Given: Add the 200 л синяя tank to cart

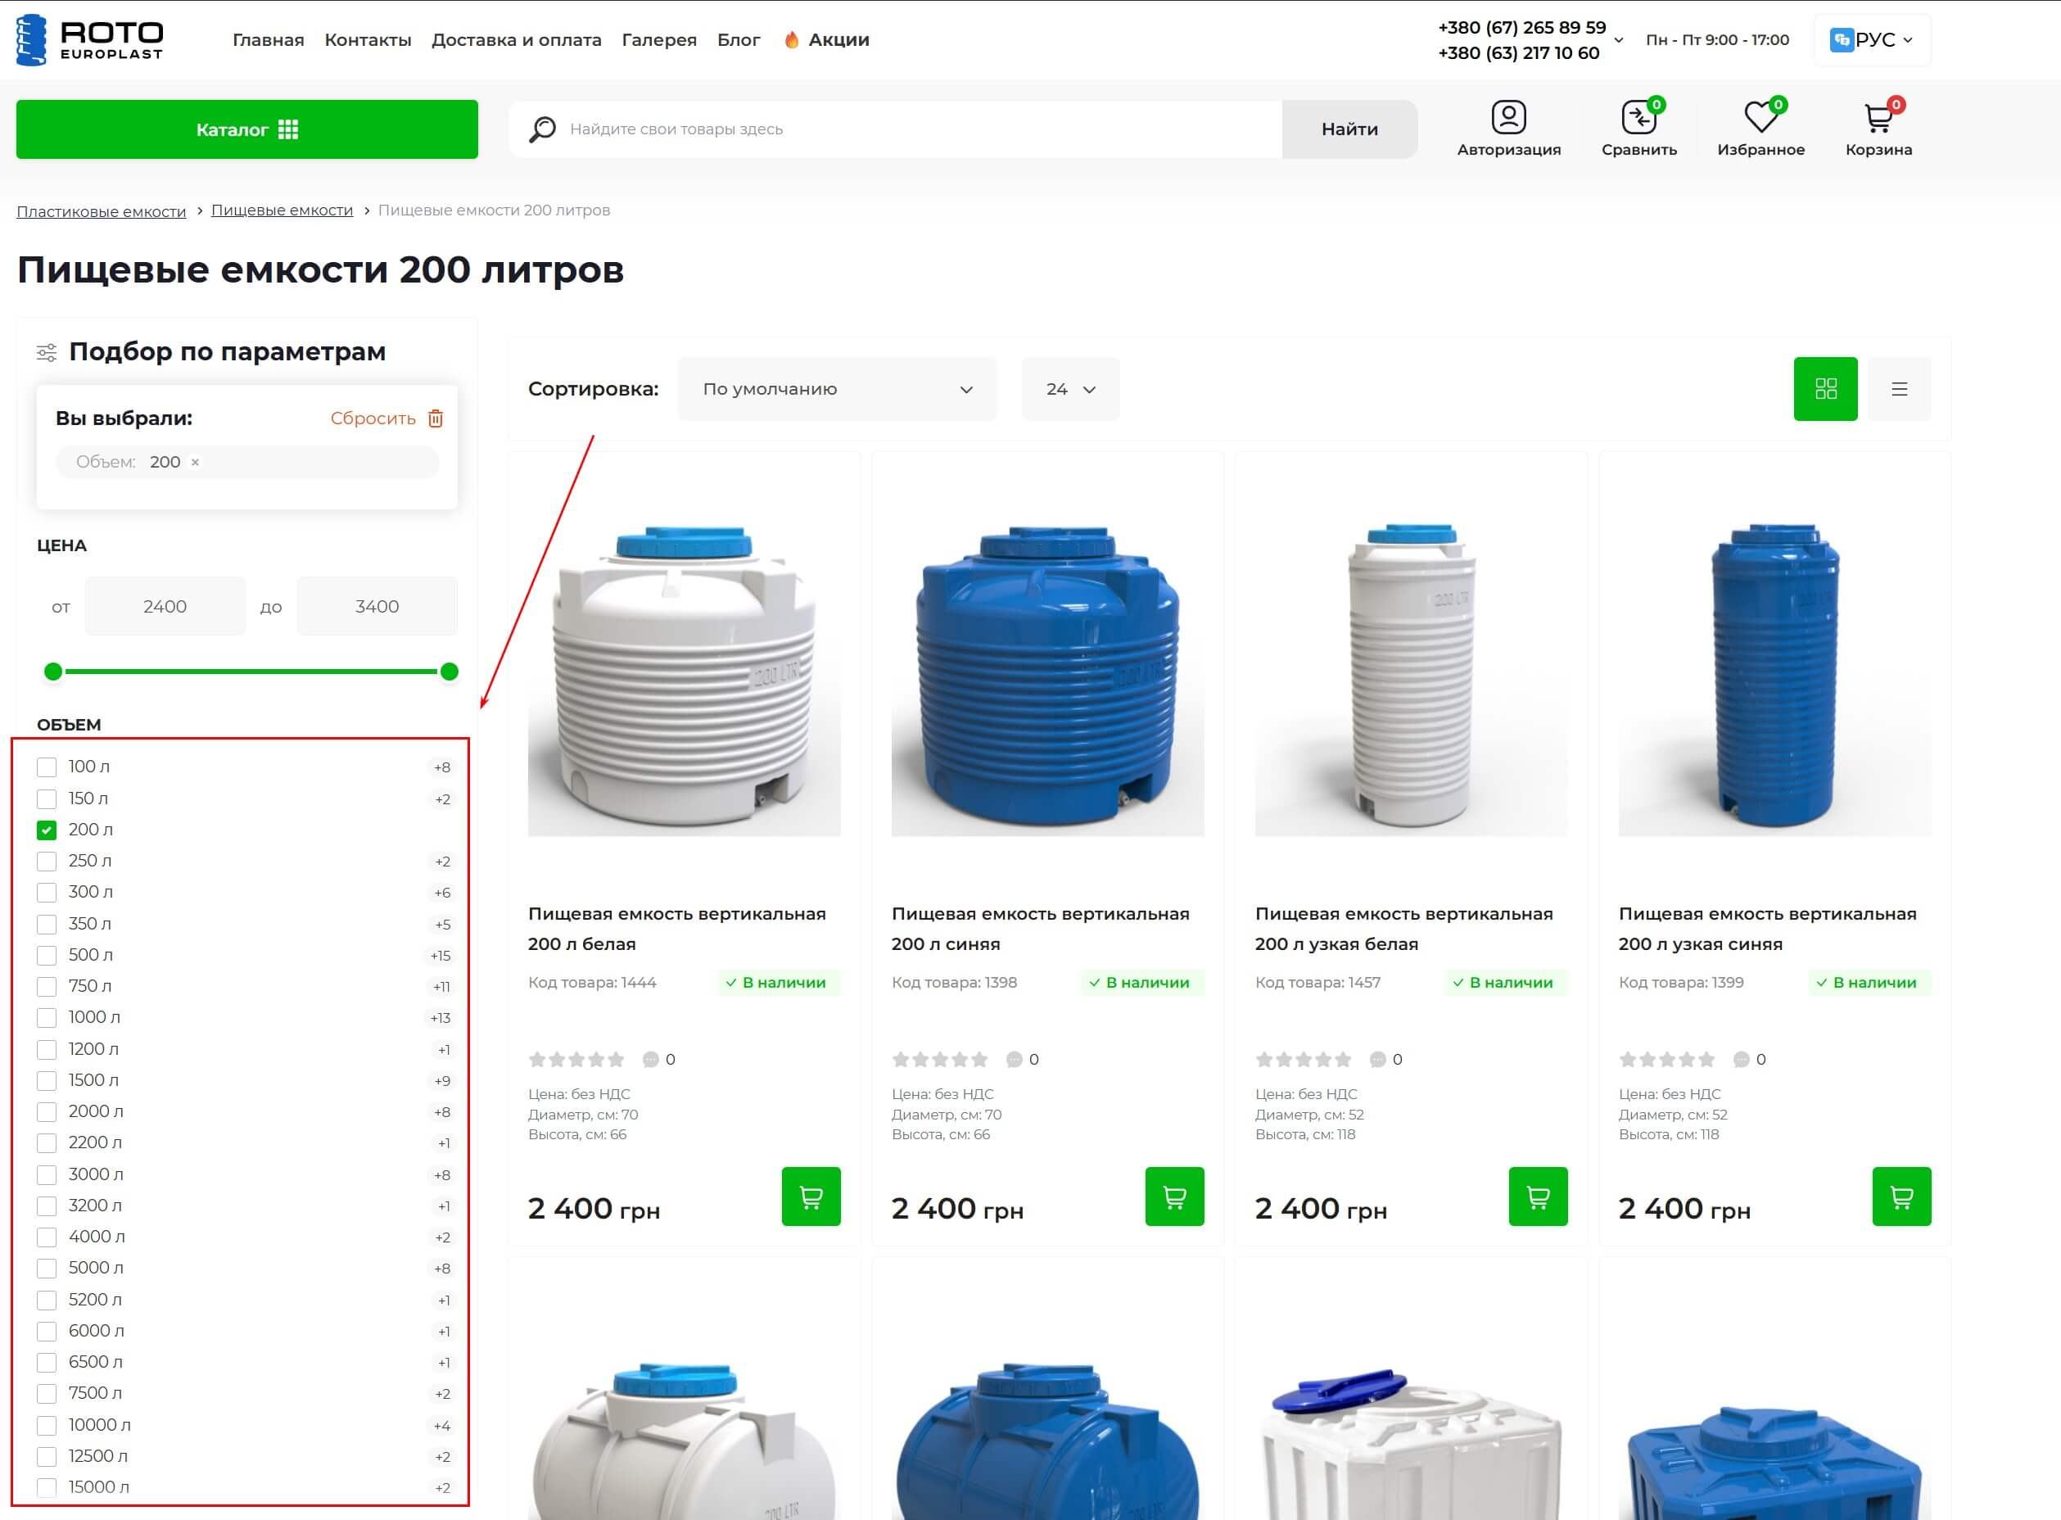Looking at the screenshot, I should point(1174,1197).
